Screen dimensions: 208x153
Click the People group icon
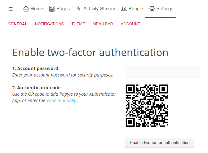[124, 9]
